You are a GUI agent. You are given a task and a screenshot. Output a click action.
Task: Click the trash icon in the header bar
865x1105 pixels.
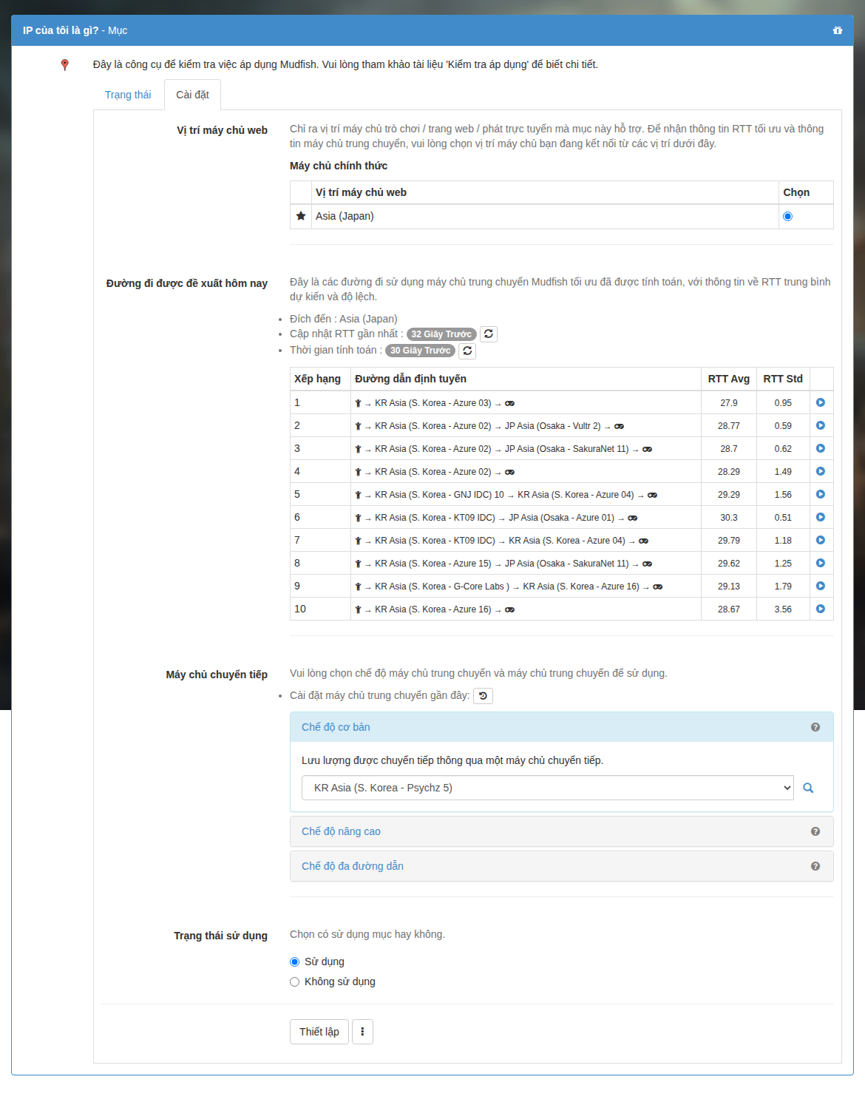838,30
